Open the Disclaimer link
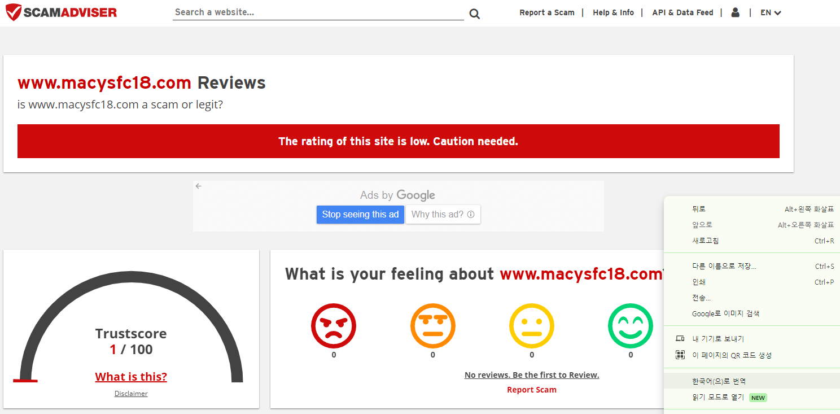This screenshot has width=840, height=414. point(131,394)
